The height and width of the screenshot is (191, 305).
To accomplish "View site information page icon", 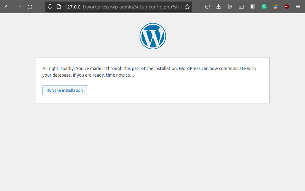I will [x=59, y=7].
